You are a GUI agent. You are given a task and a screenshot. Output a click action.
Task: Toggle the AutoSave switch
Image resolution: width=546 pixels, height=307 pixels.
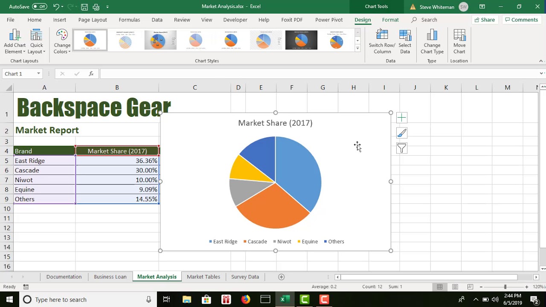coord(40,6)
